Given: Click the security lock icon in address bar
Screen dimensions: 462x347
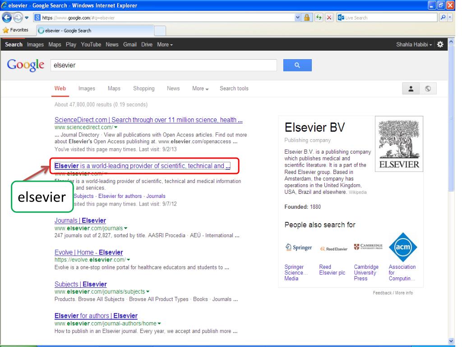Looking at the screenshot, I should point(307,18).
